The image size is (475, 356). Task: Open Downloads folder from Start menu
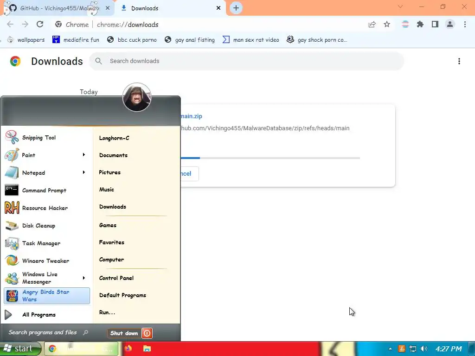coord(113,207)
